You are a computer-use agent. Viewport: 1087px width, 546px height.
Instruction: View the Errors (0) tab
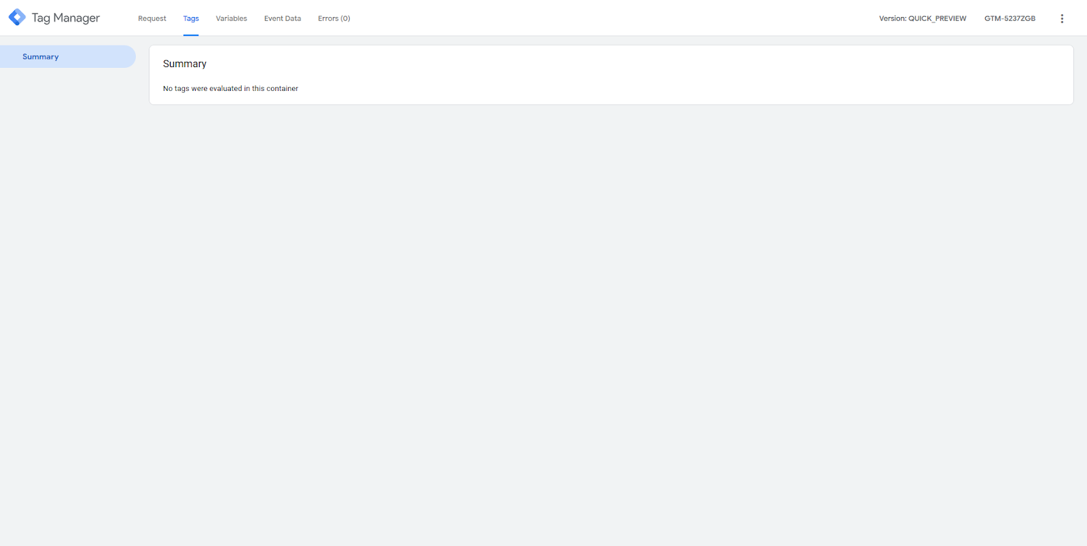(334, 18)
